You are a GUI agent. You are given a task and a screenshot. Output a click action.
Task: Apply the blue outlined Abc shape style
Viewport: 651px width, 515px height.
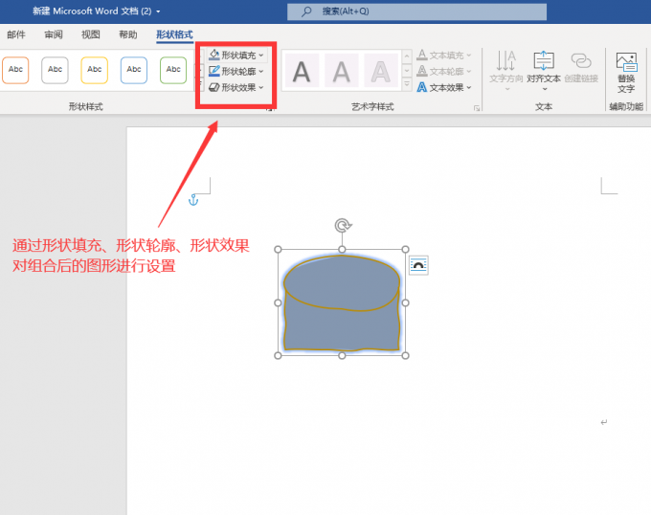[x=134, y=70]
